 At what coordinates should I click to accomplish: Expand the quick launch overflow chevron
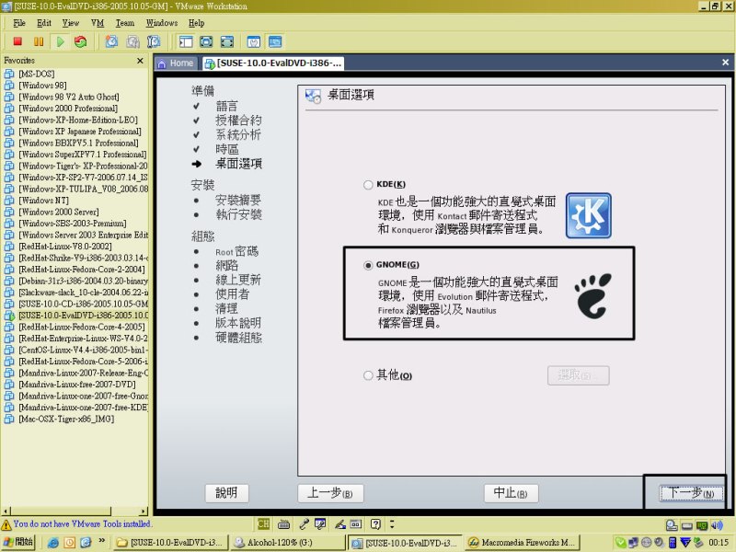click(102, 541)
